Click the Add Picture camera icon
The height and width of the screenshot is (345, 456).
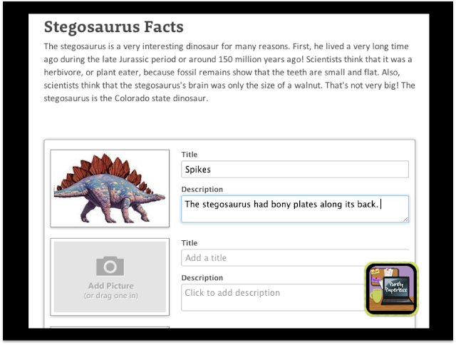(110, 266)
